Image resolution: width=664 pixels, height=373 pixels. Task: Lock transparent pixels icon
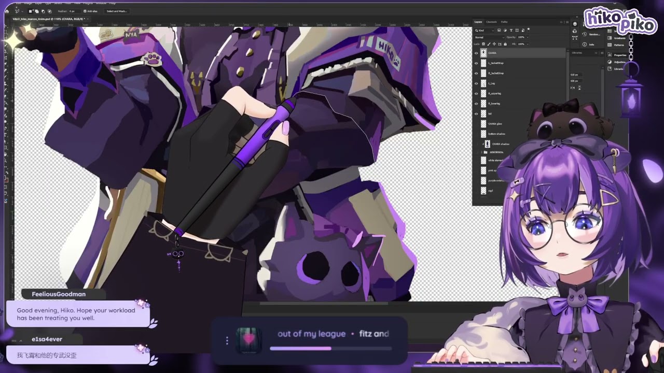(x=483, y=44)
